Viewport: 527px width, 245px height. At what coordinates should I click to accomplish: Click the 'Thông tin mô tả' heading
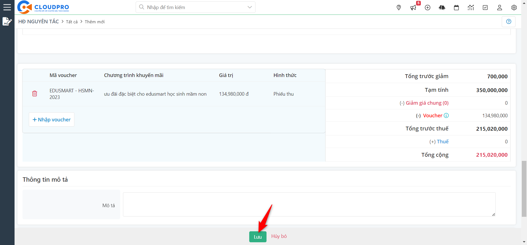pyautogui.click(x=45, y=180)
